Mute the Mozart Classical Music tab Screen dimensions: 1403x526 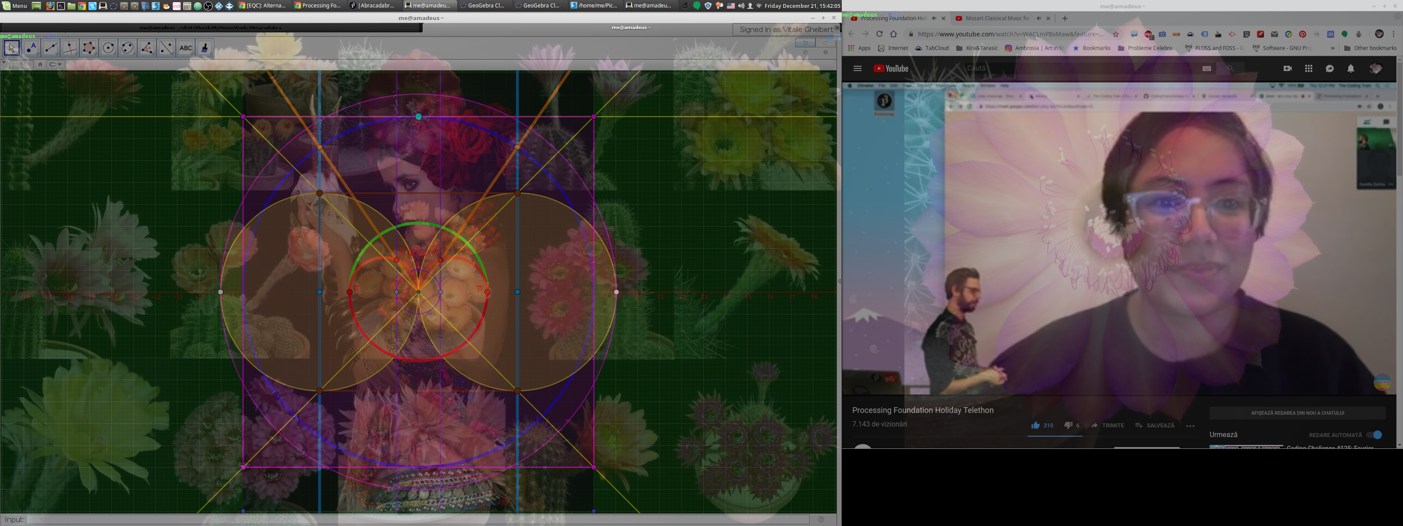1039,18
